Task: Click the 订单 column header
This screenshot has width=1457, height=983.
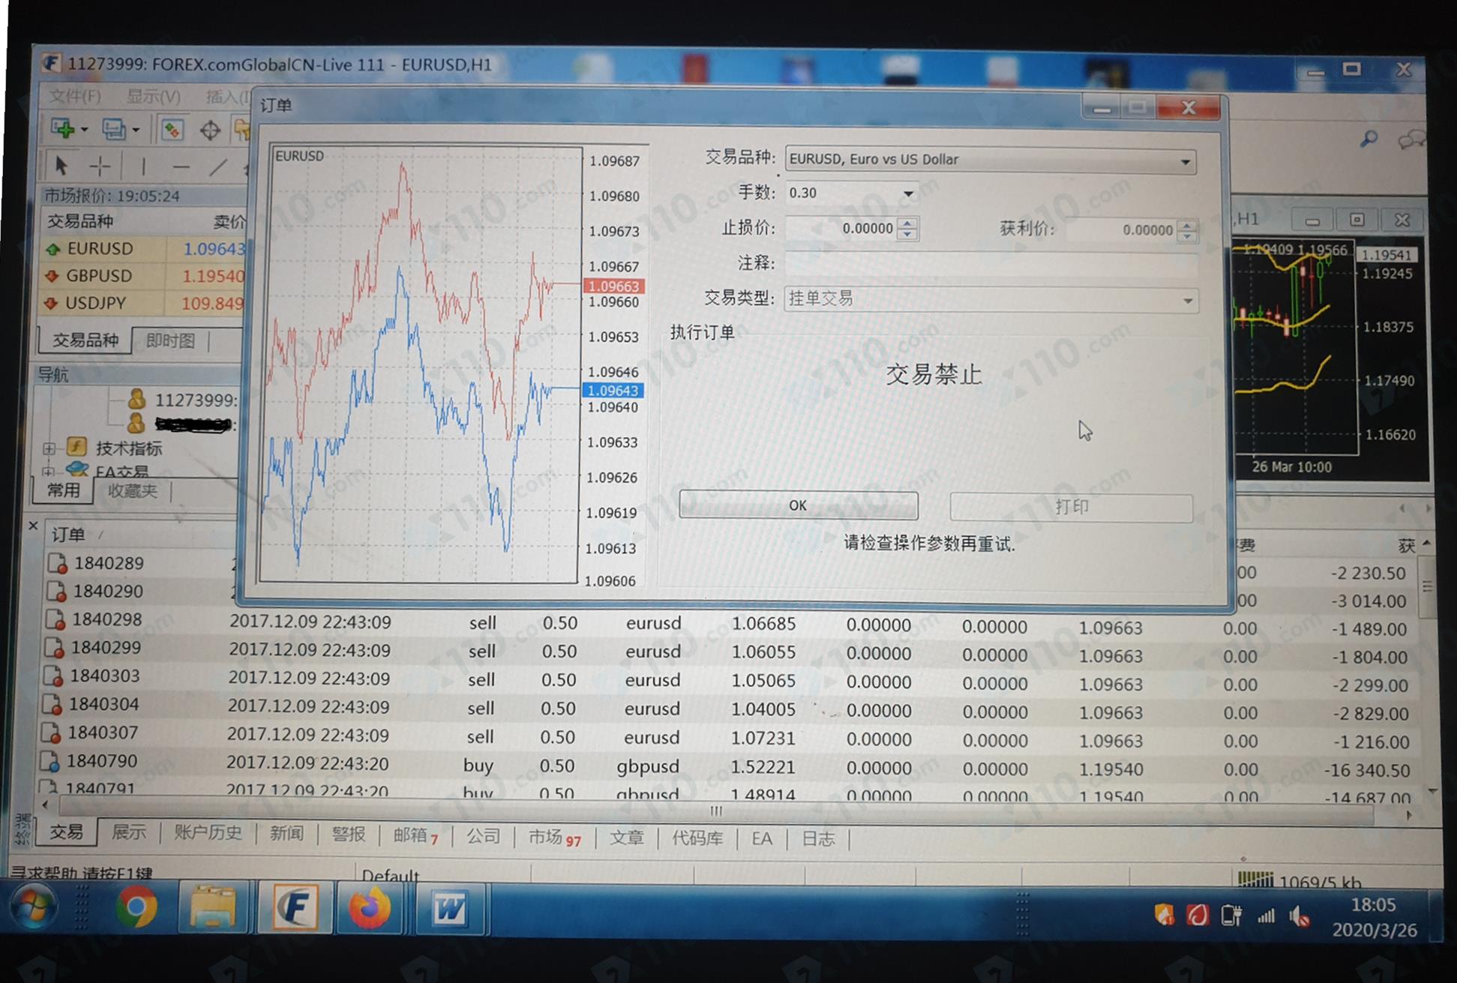Action: pyautogui.click(x=68, y=535)
